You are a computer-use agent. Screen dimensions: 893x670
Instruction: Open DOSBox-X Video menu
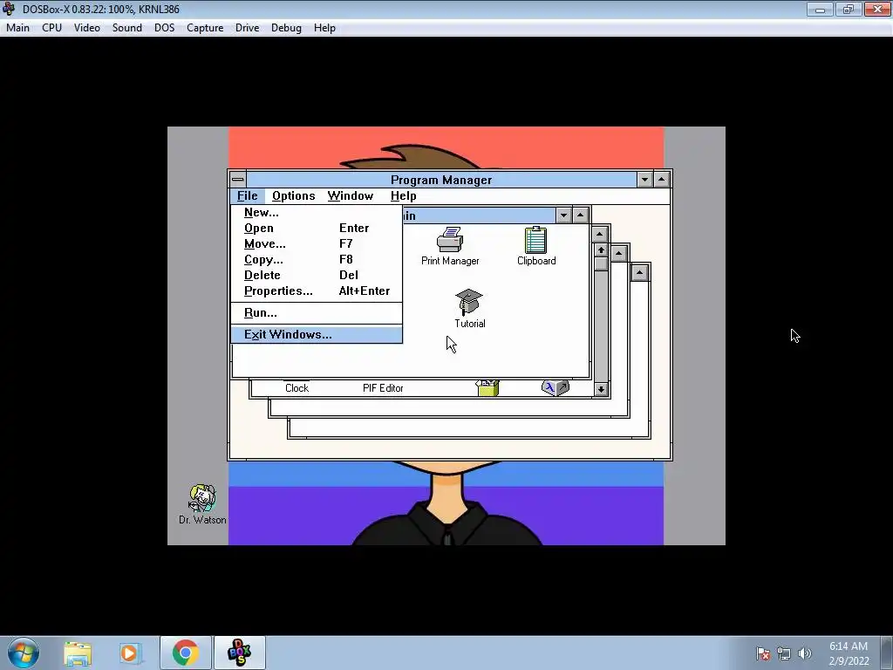point(87,28)
